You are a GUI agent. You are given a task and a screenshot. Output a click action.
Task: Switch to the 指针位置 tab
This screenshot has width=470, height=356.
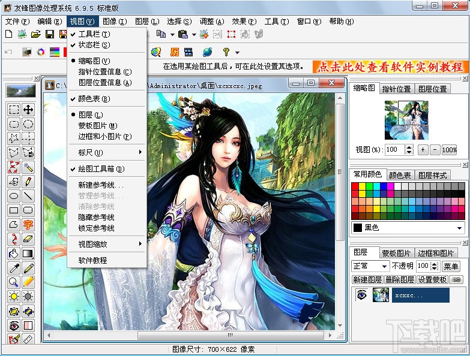[x=396, y=89]
